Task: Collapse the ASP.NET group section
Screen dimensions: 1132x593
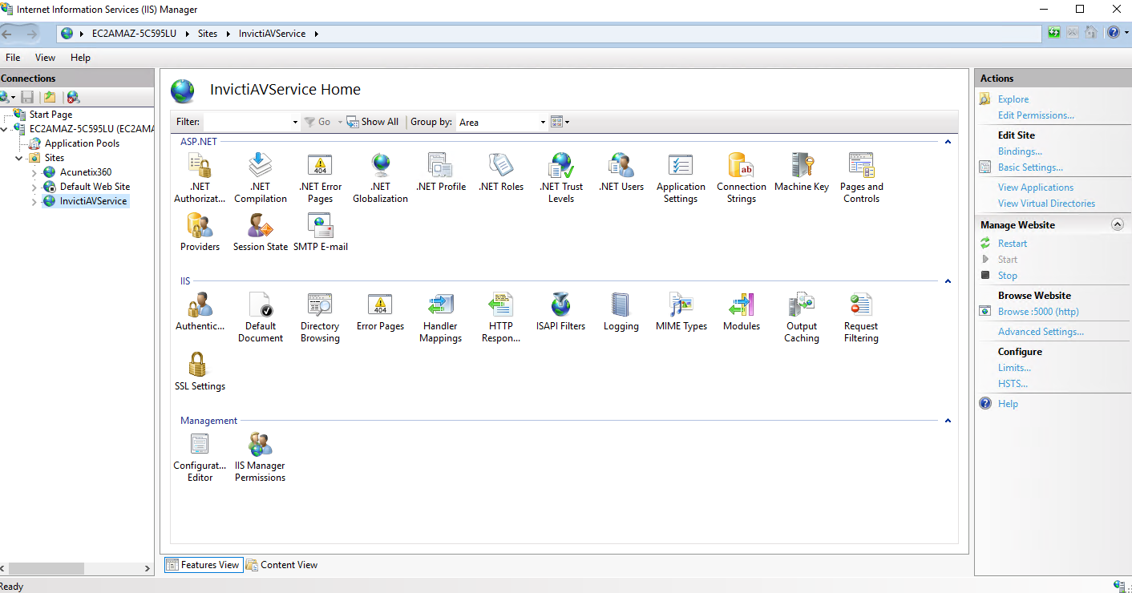Action: point(948,142)
